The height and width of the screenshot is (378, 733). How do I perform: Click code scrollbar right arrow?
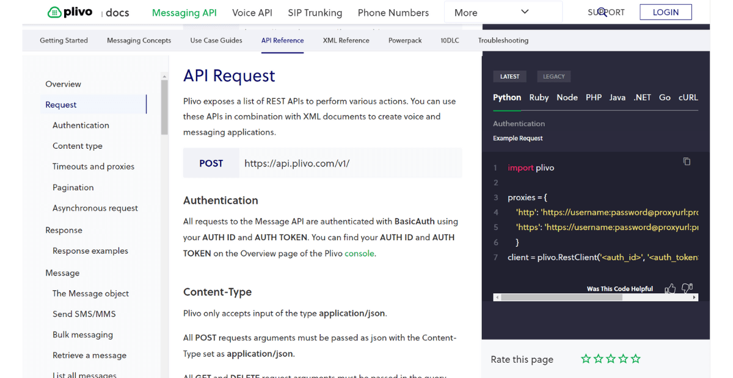[x=695, y=298]
